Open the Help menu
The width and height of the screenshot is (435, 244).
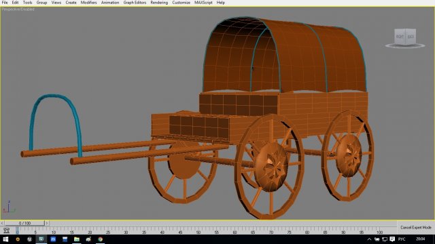pyautogui.click(x=221, y=3)
